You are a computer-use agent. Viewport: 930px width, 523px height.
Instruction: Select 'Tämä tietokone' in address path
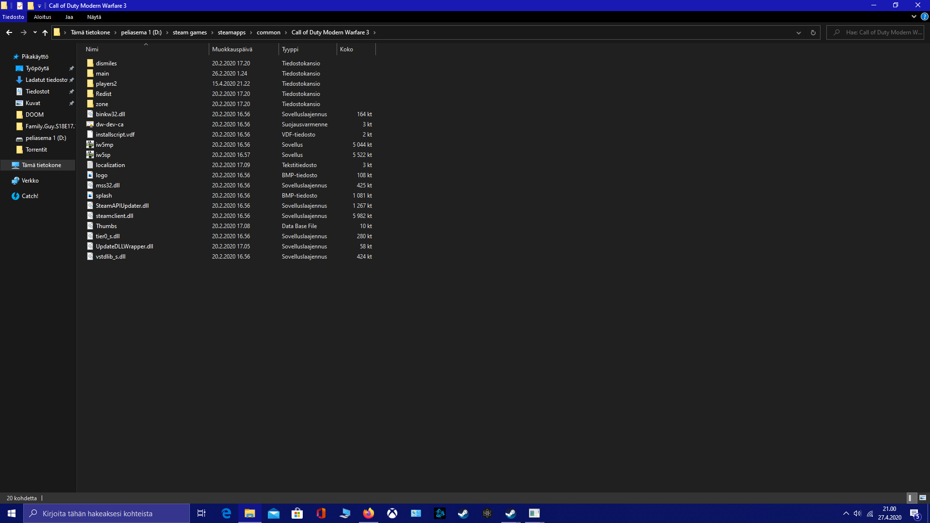point(90,32)
